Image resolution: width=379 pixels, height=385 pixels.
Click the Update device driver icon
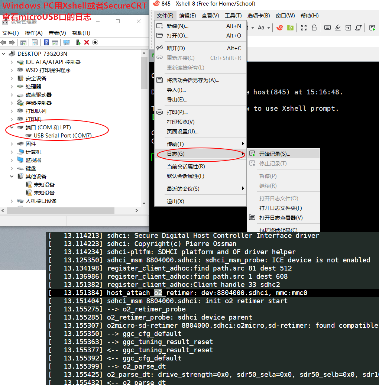click(78, 42)
